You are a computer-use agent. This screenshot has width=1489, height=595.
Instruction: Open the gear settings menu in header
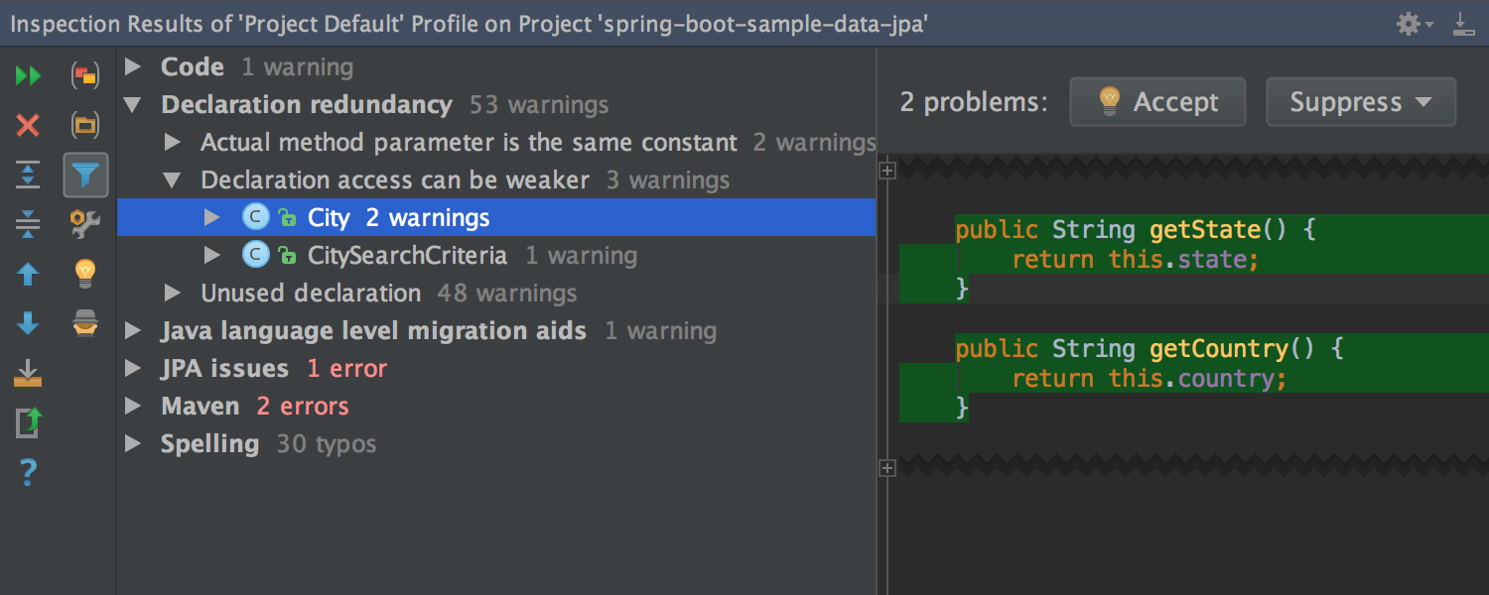(x=1413, y=24)
